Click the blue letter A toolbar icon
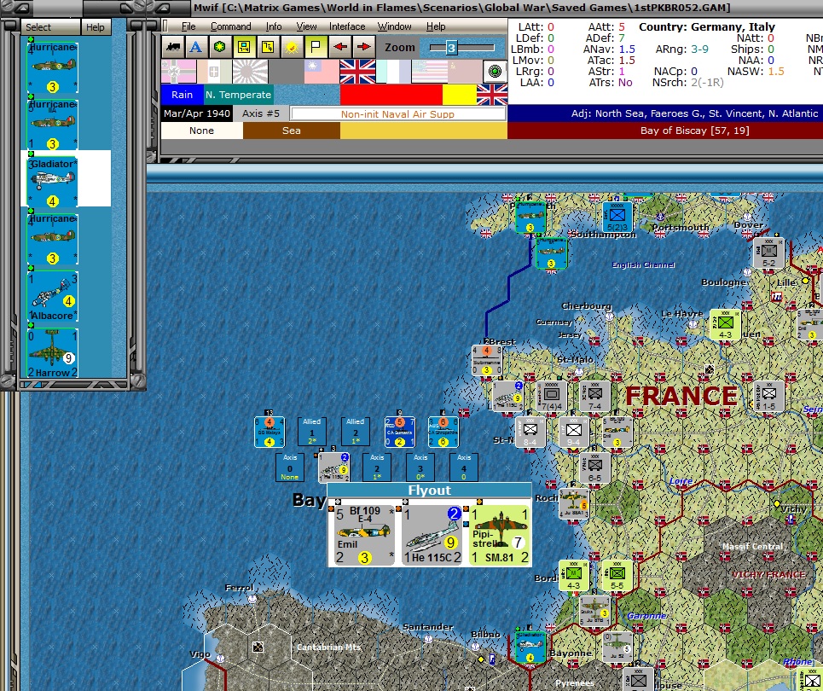Image resolution: width=823 pixels, height=691 pixels. [196, 47]
